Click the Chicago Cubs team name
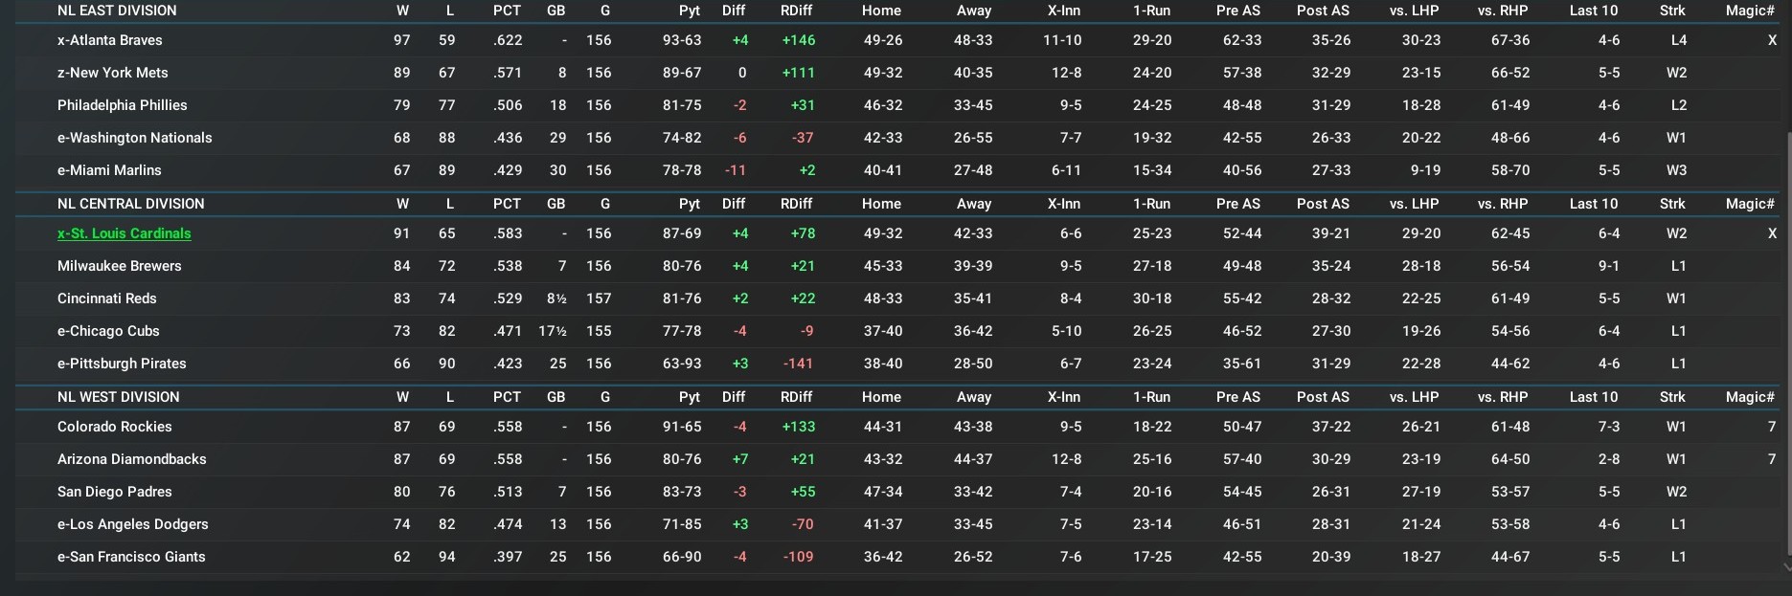This screenshot has width=1792, height=596. (x=108, y=331)
